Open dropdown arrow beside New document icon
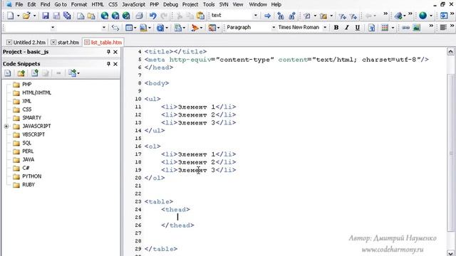The width and height of the screenshot is (456, 256). click(x=18, y=16)
